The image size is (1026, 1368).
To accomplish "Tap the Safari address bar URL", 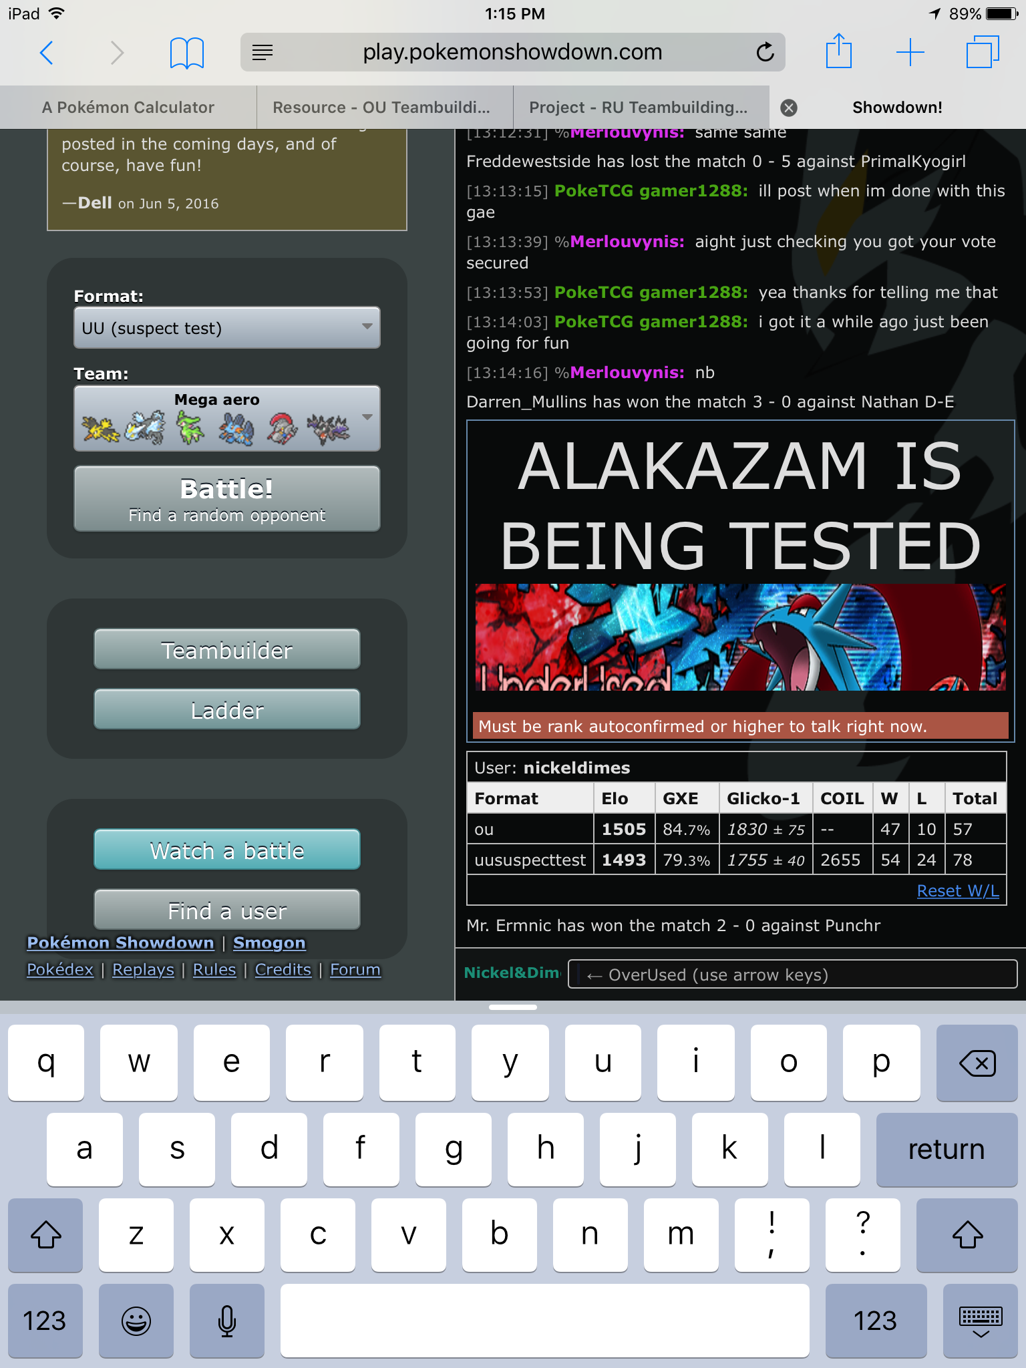I will (512, 52).
